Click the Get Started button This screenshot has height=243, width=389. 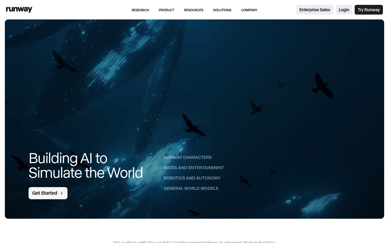[x=48, y=193]
